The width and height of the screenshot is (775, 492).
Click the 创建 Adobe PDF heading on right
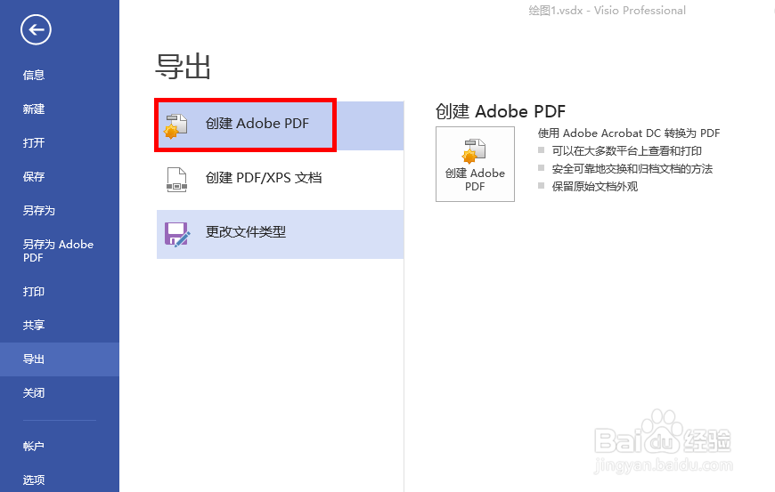tap(501, 111)
